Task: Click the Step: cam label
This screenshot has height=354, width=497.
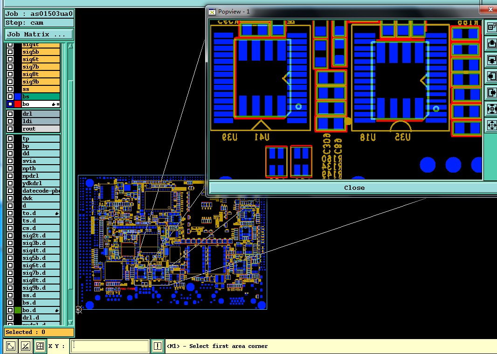Action: (x=39, y=22)
